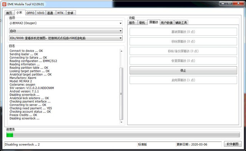Click the log line 'SW version: V11.0.2.0.NDDCNXM'

coord(32,88)
